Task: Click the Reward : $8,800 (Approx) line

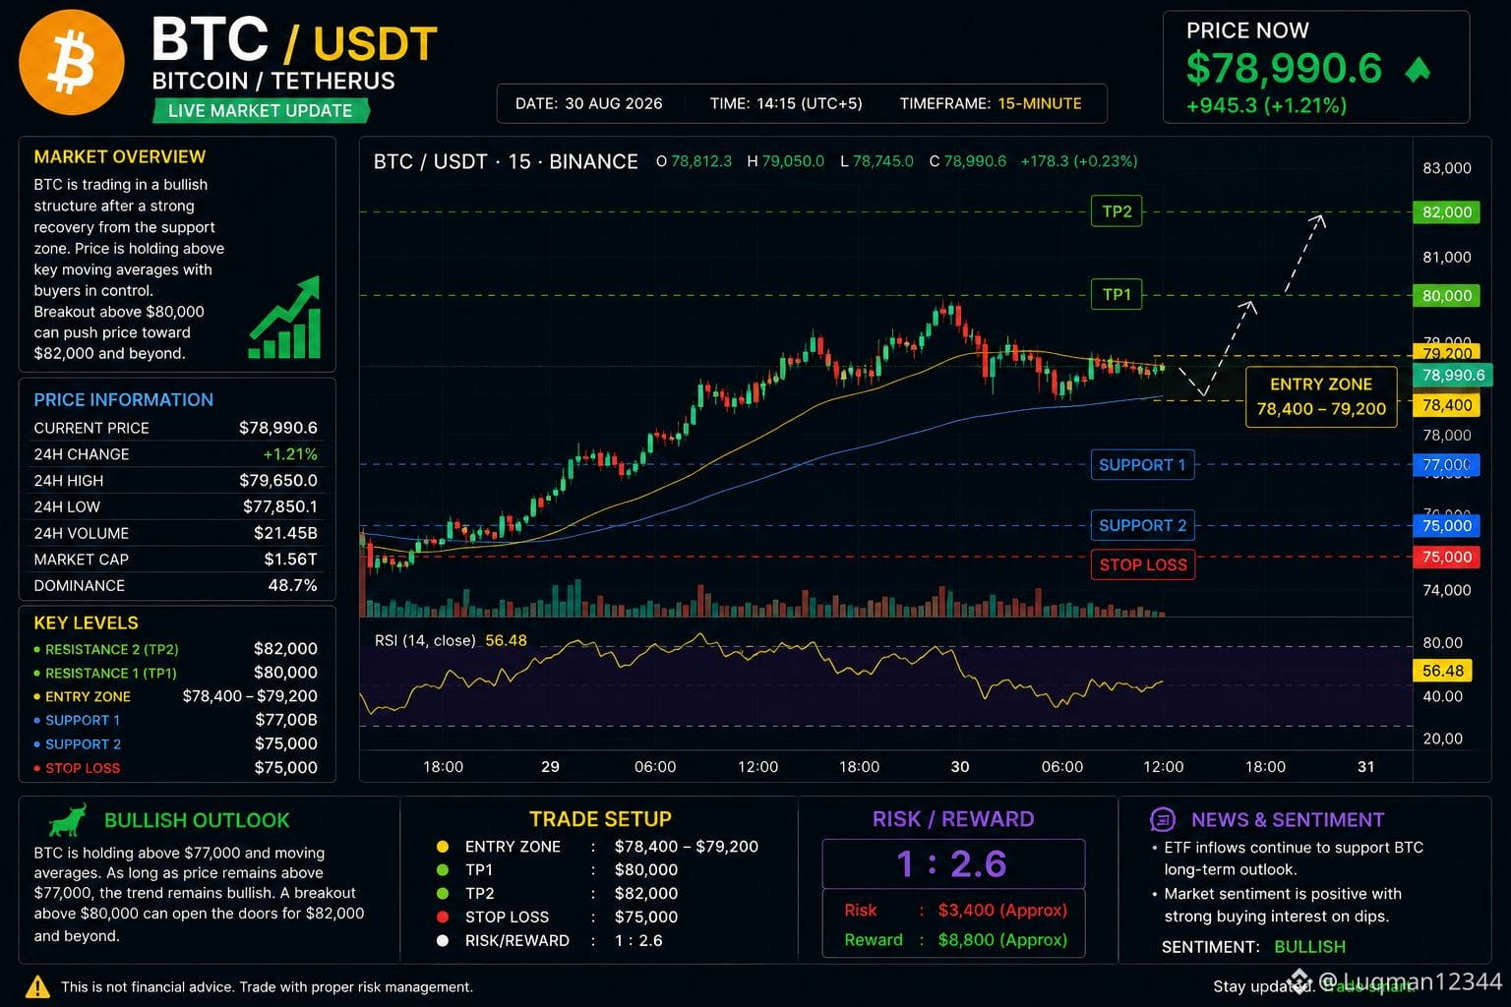Action: [x=955, y=940]
